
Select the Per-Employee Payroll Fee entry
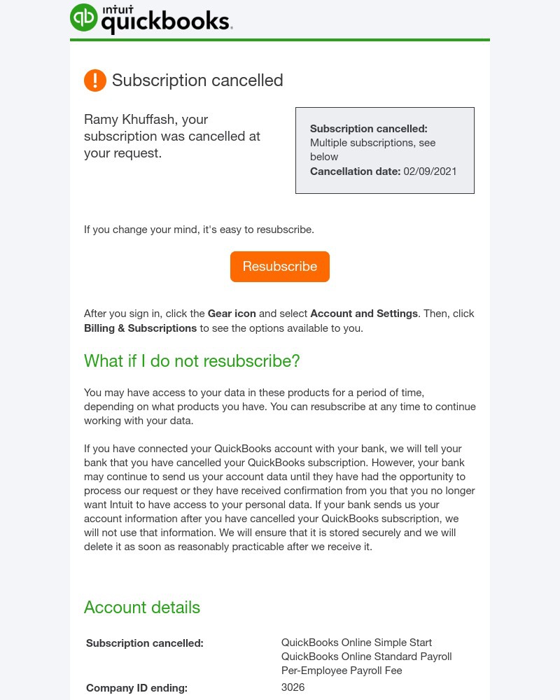click(x=342, y=670)
